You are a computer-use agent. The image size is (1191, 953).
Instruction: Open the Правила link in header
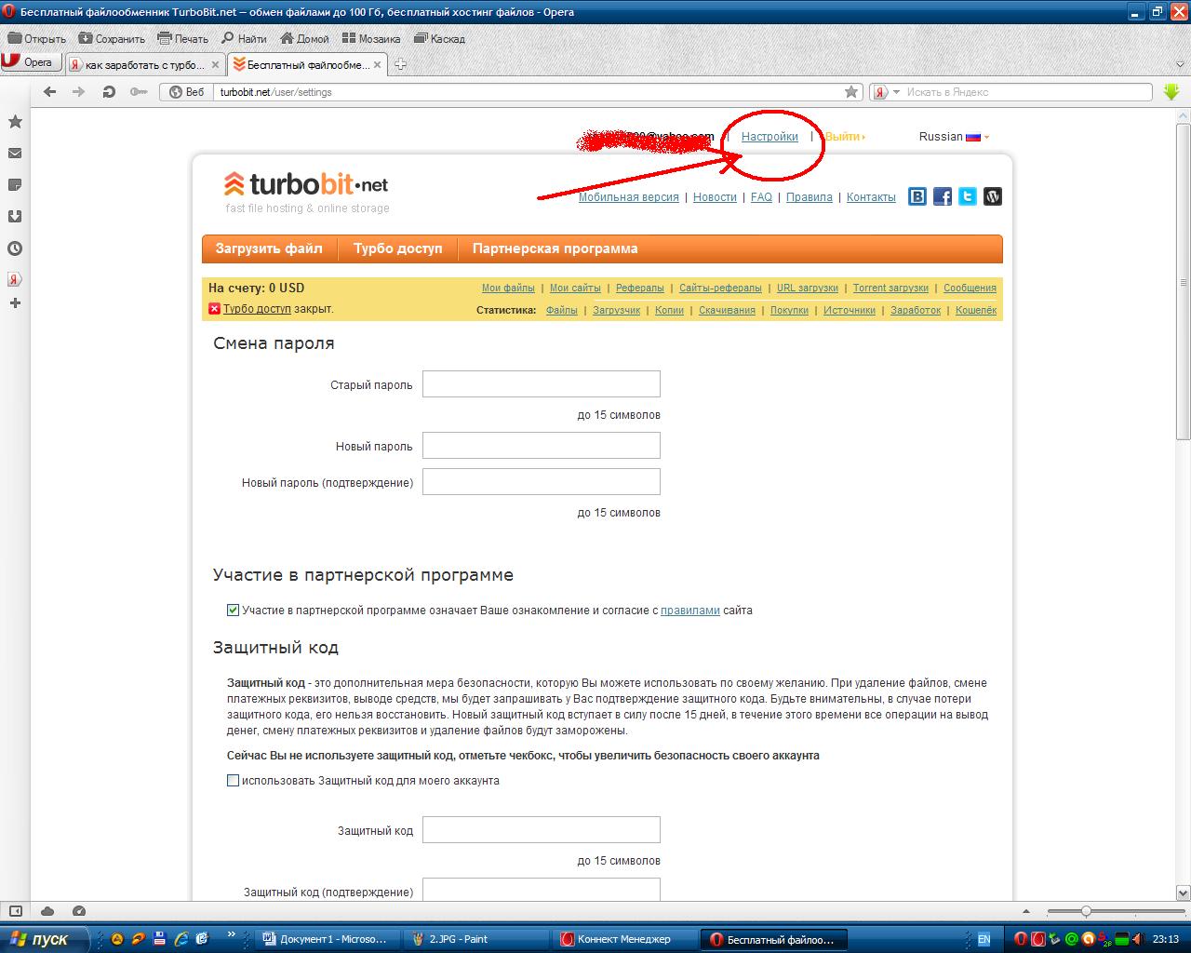coord(810,197)
